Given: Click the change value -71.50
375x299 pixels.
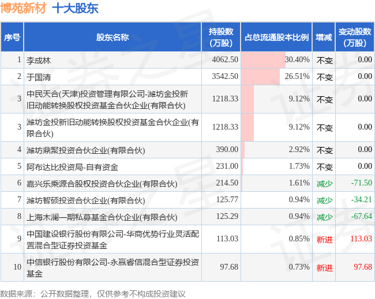Looking at the screenshot, I should click(361, 183).
